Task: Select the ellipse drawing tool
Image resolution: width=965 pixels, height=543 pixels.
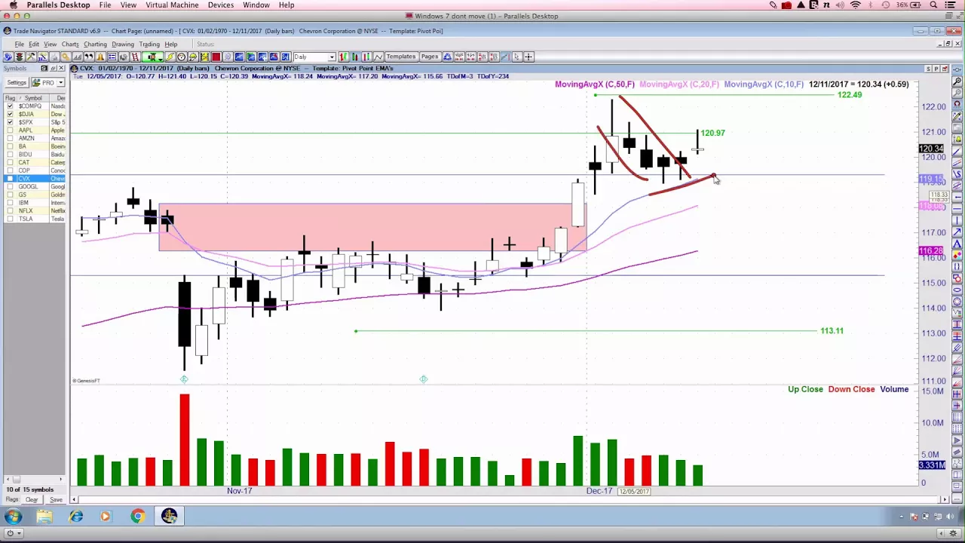Action: pos(957,290)
